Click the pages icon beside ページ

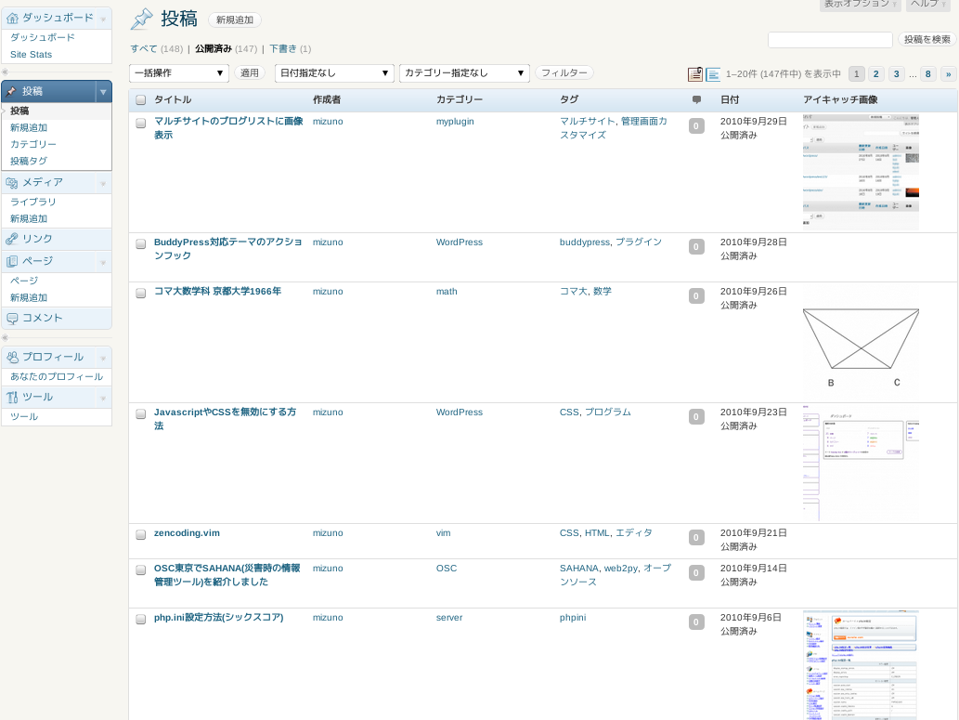click(12, 261)
